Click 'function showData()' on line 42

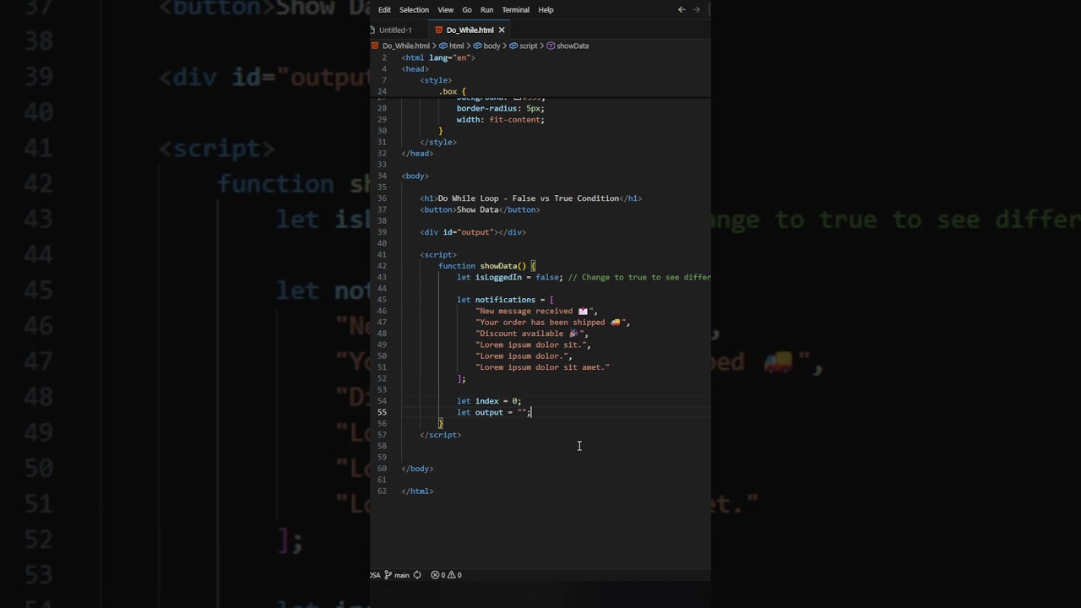click(x=482, y=266)
